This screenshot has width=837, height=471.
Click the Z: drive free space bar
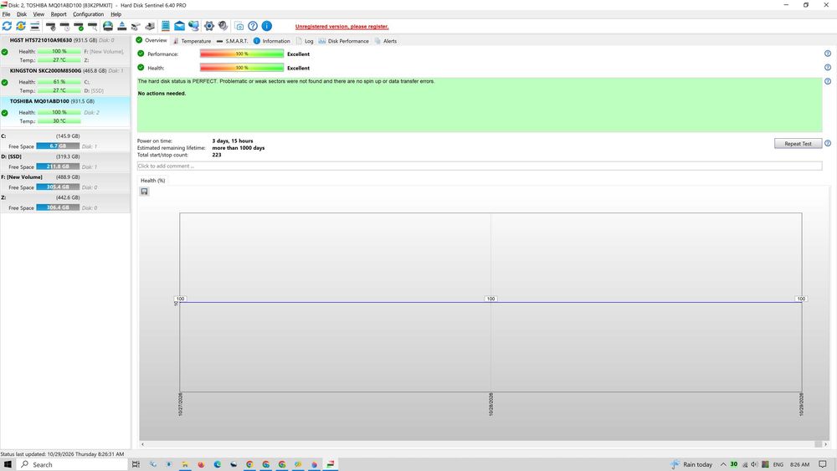(x=58, y=207)
